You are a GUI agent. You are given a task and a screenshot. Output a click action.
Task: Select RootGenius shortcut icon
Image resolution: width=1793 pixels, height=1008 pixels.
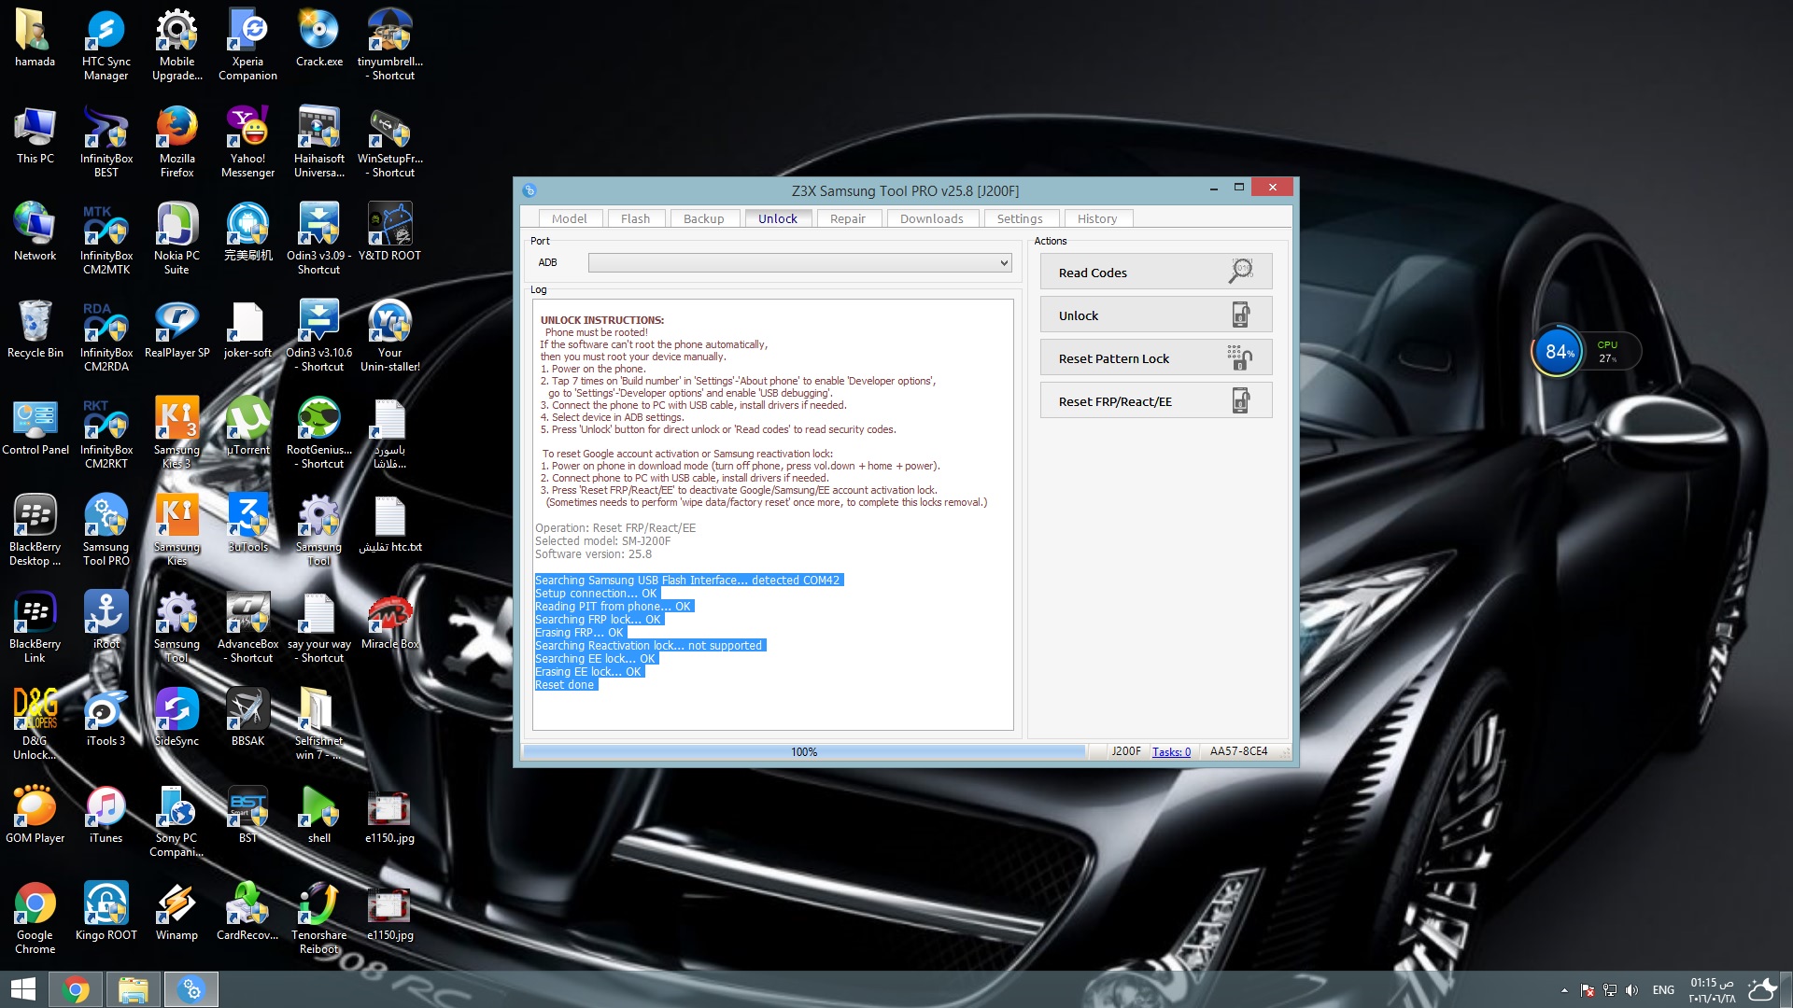[318, 433]
